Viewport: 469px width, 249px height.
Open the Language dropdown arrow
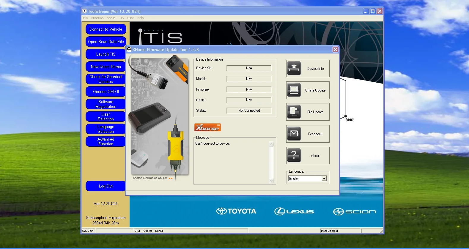(x=324, y=179)
